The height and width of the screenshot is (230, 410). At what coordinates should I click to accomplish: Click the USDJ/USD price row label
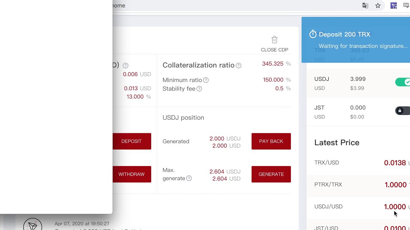[328, 207]
